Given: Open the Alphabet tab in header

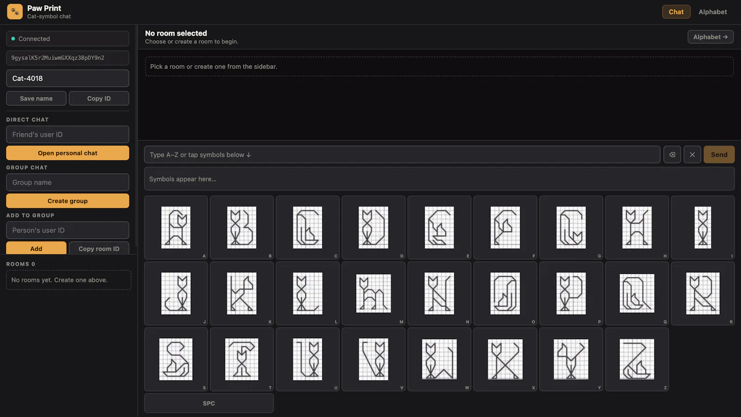Looking at the screenshot, I should (x=713, y=12).
